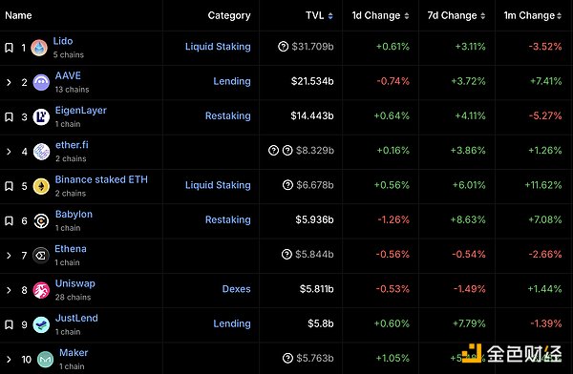Bookmark the Babylon protocol
This screenshot has height=374, width=573.
tap(10, 220)
